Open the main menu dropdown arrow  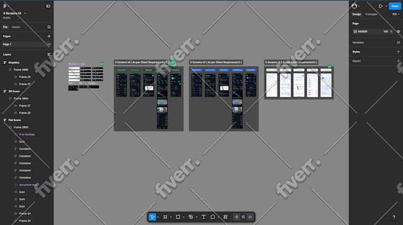pyautogui.click(x=8, y=6)
